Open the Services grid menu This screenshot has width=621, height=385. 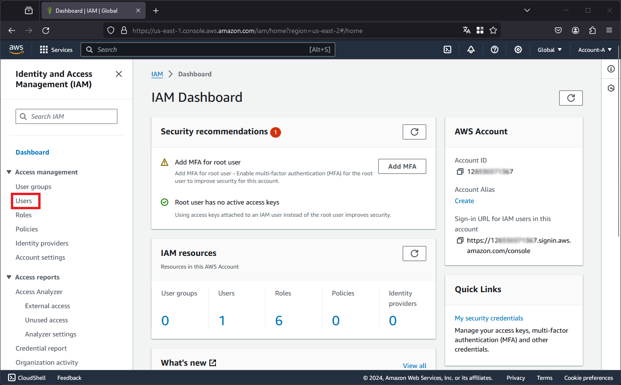tap(56, 49)
